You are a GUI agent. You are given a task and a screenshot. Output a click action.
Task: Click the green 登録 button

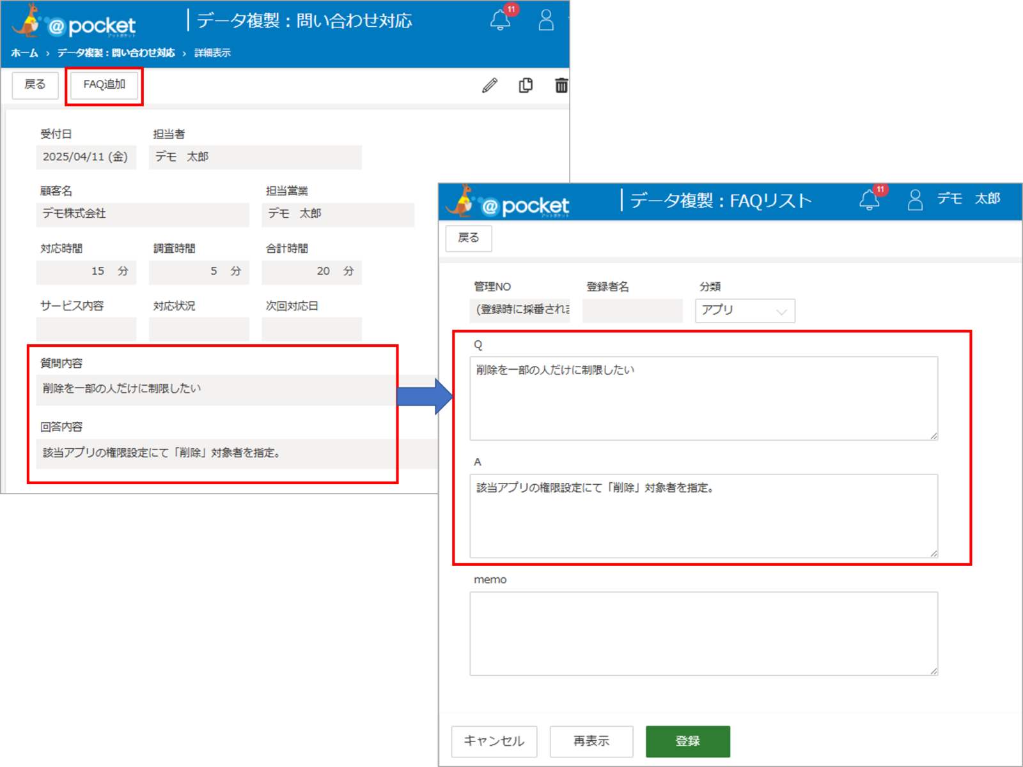coord(688,741)
